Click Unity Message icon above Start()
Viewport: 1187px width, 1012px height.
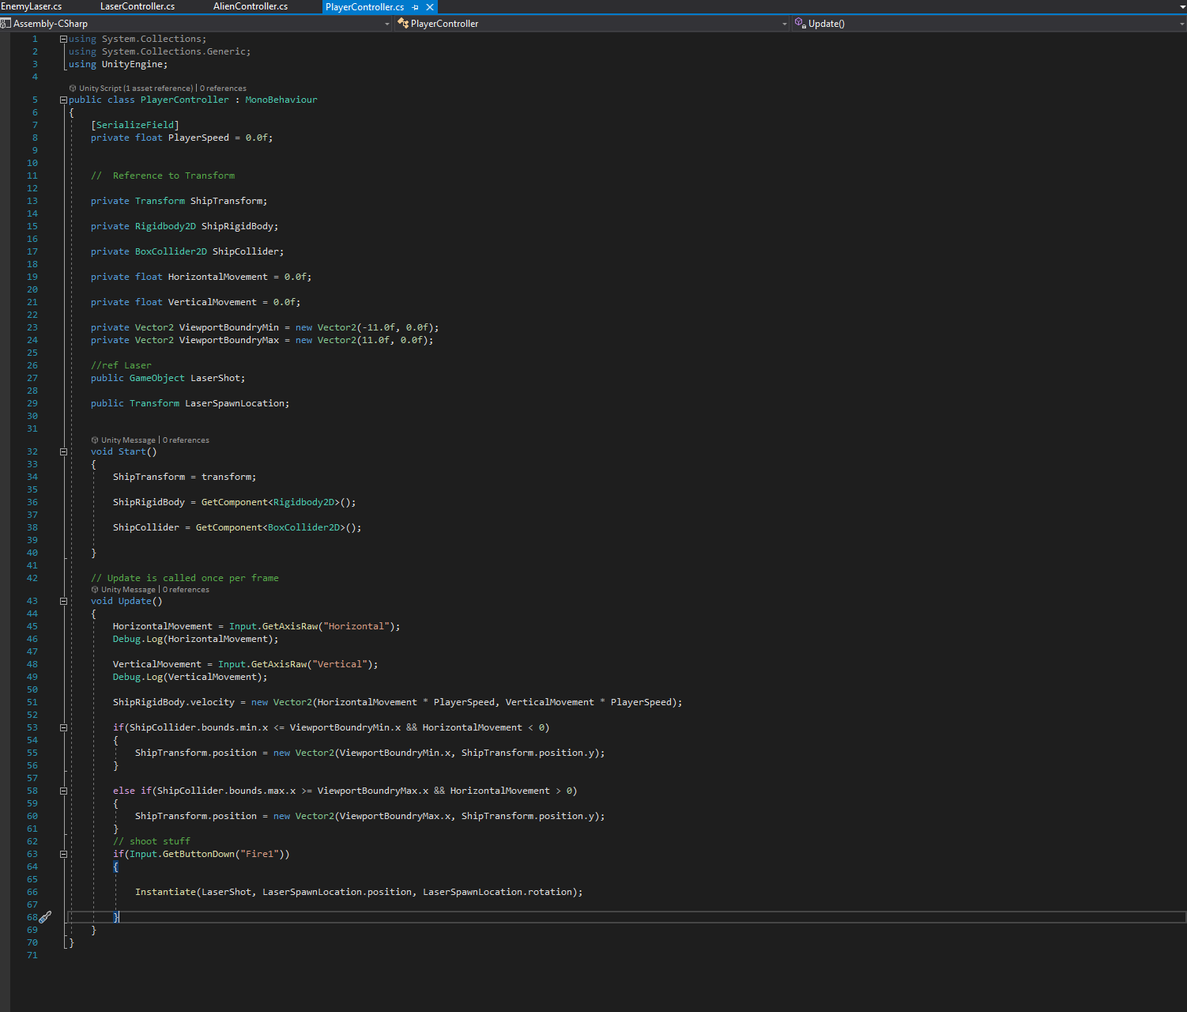[95, 440]
